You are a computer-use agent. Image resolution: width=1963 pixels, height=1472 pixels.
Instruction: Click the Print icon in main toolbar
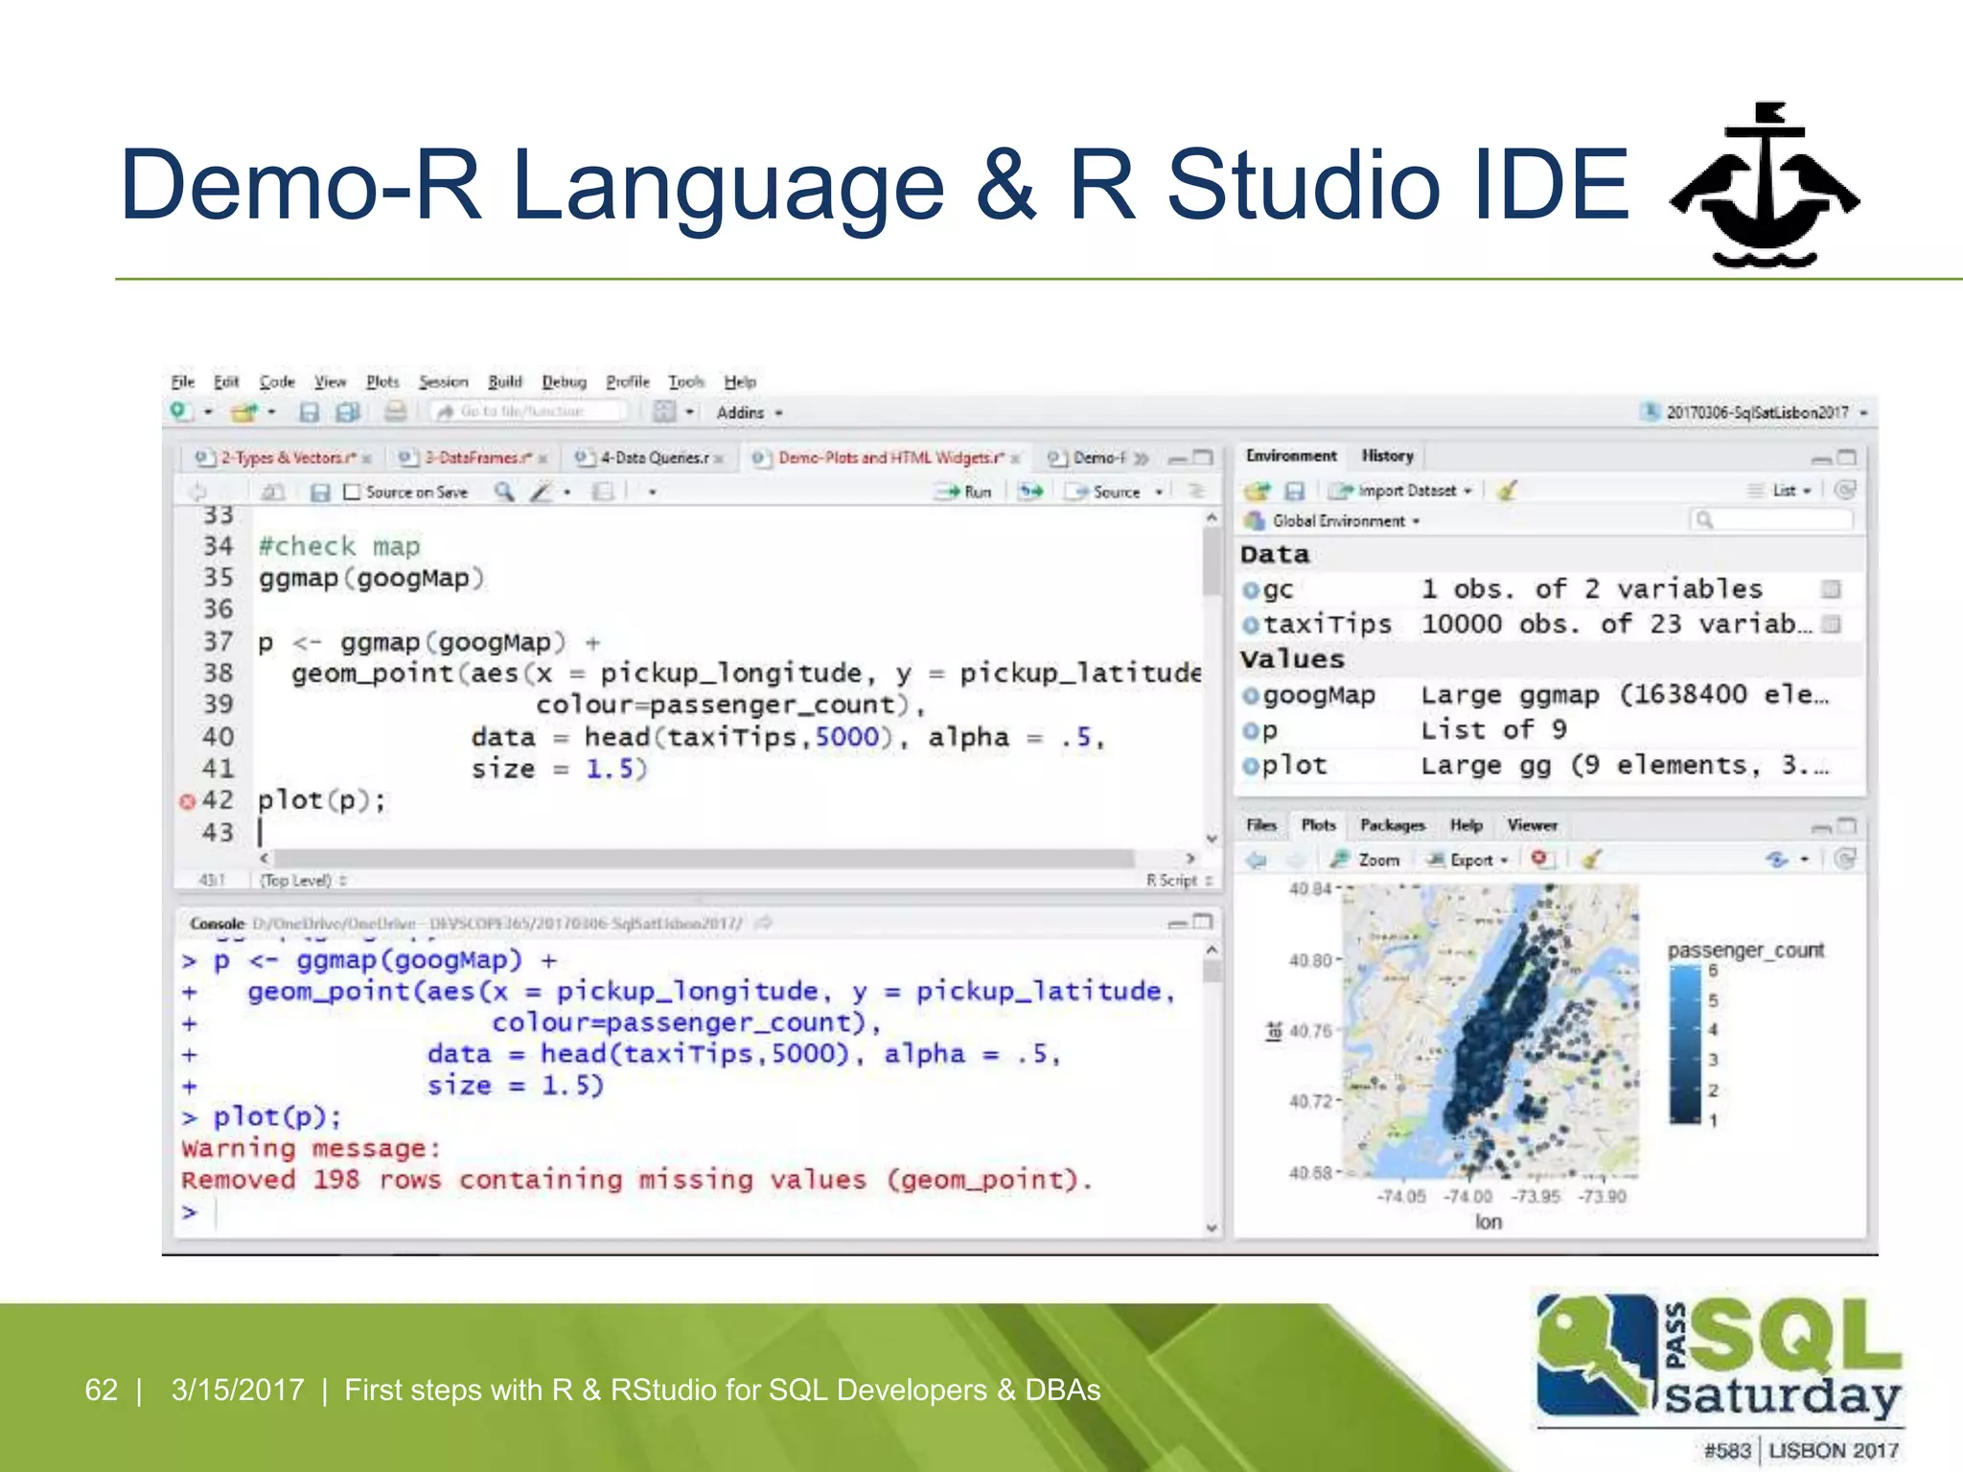point(395,412)
